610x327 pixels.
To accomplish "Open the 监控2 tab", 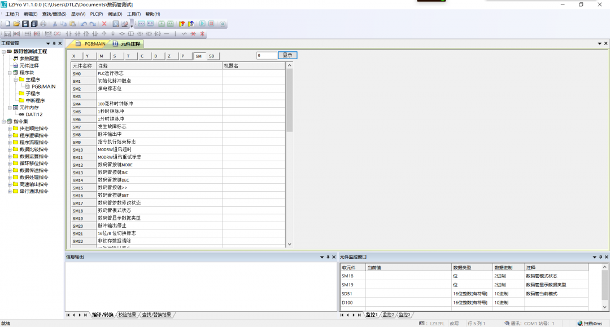I will pos(388,315).
